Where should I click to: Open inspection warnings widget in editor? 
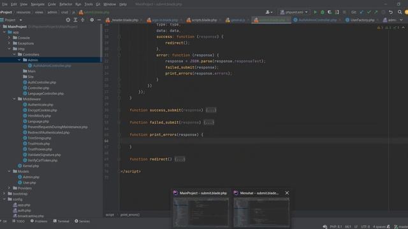click(x=388, y=27)
